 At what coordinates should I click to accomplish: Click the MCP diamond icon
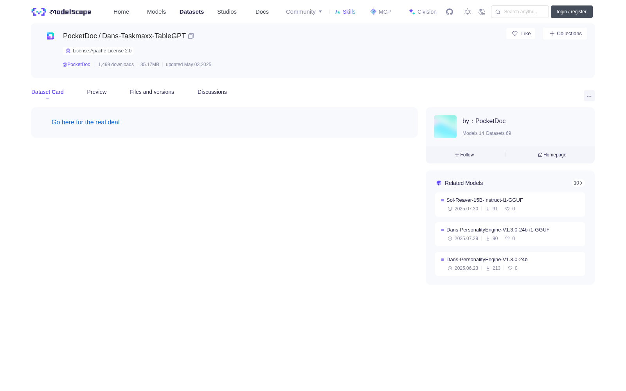[373, 12]
